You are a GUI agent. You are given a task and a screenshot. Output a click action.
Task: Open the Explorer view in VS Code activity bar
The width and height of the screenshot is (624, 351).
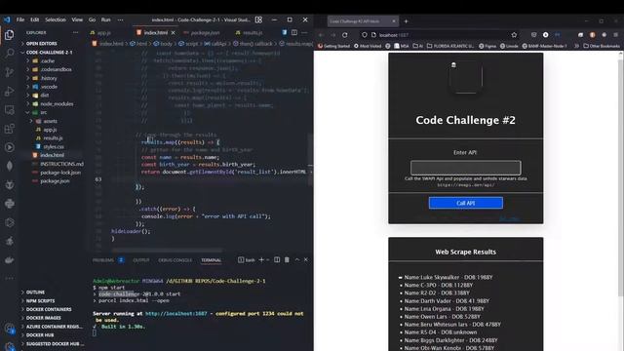[x=9, y=35]
